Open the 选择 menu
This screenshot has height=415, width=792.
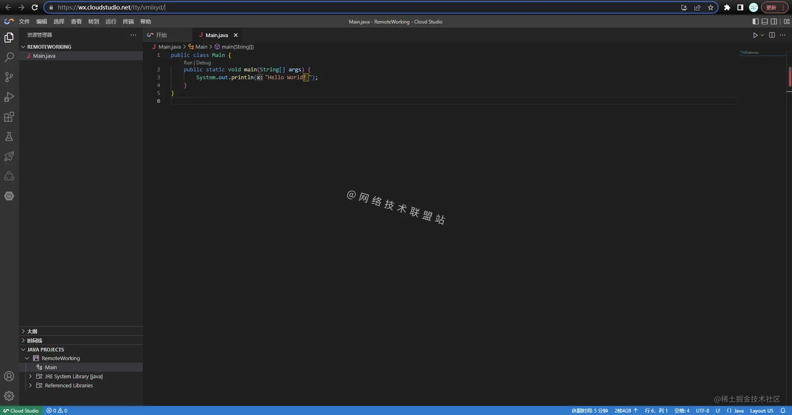pyautogui.click(x=59, y=21)
